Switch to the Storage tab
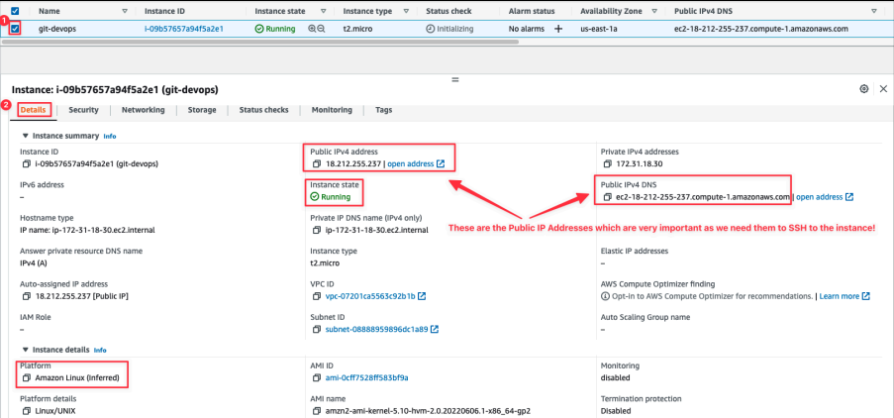This screenshot has width=894, height=418. (x=202, y=110)
